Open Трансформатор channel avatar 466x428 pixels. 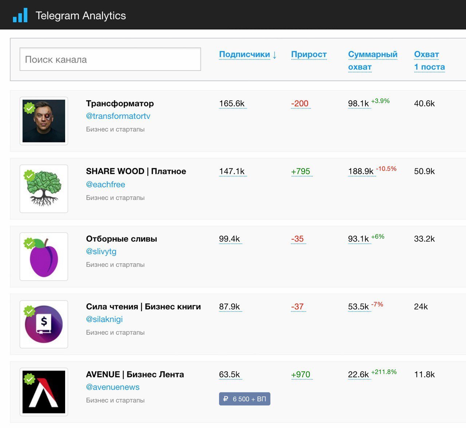(x=44, y=121)
